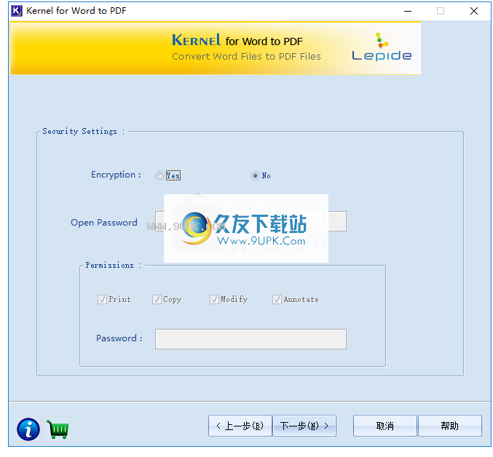Click the Encryption label text
Screen dimensions: 493x457
pos(116,175)
